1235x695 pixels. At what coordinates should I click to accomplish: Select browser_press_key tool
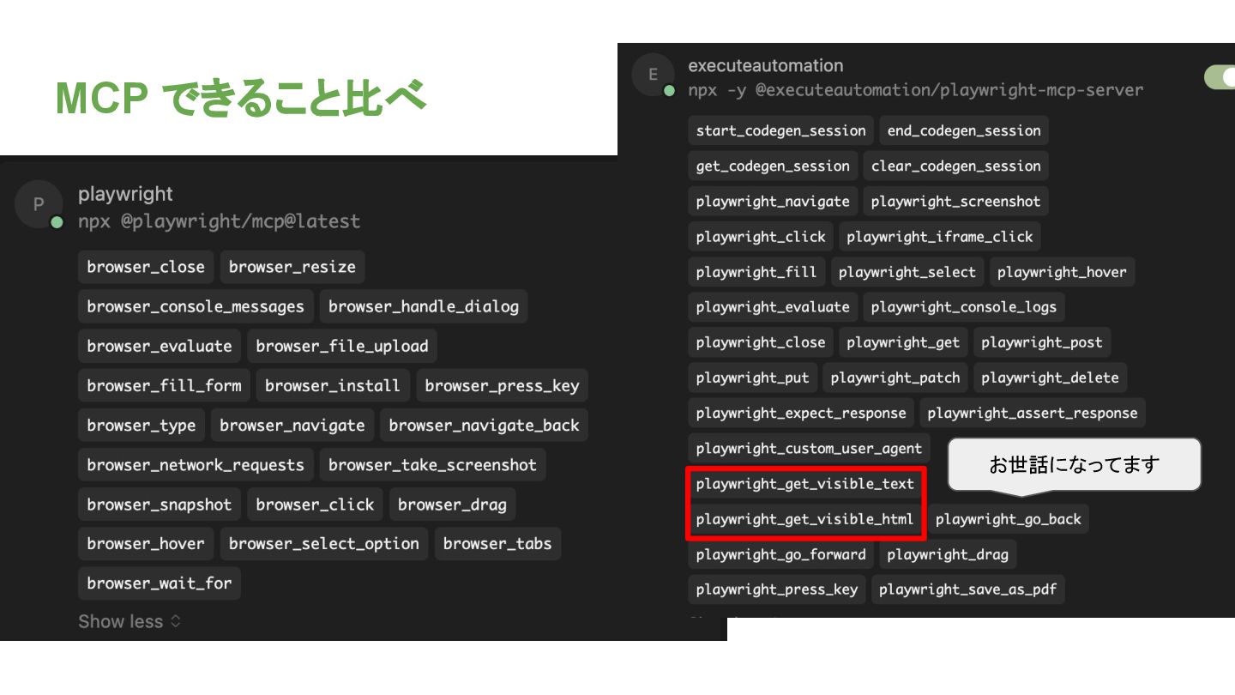coord(502,385)
